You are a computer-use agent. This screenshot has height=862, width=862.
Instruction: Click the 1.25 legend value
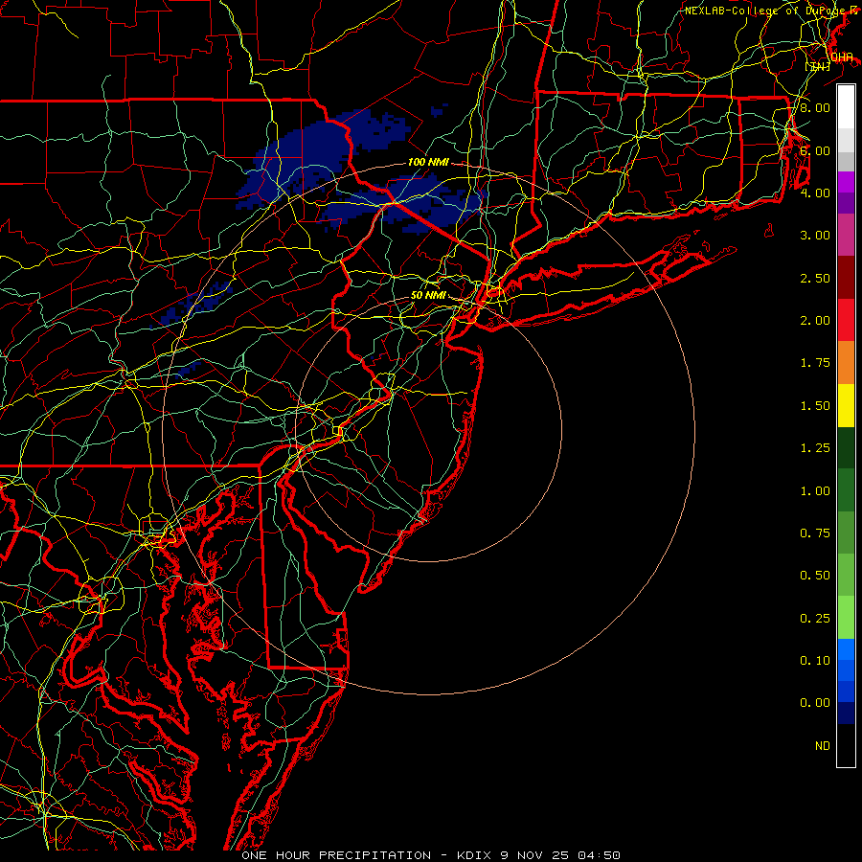pos(815,448)
